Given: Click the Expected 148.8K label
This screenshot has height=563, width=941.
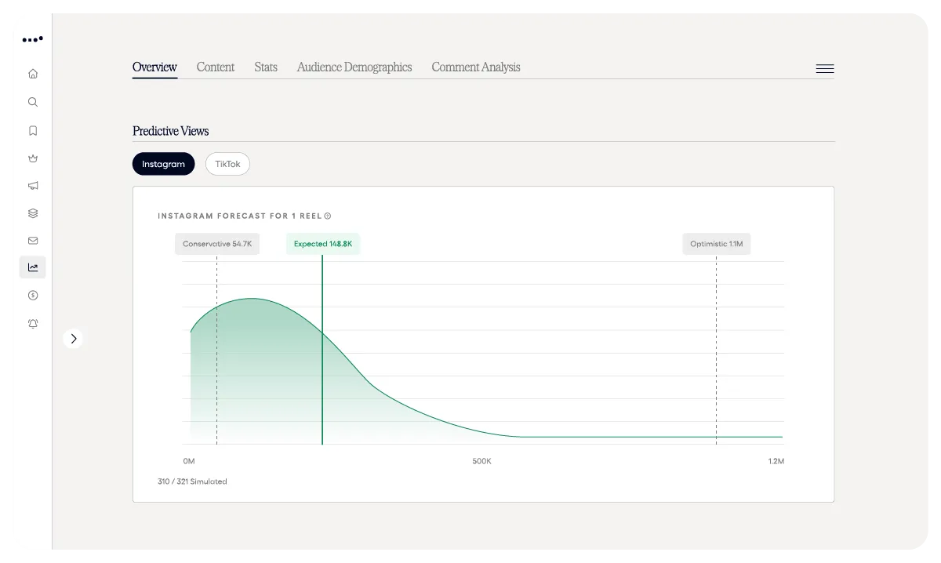Looking at the screenshot, I should [323, 244].
